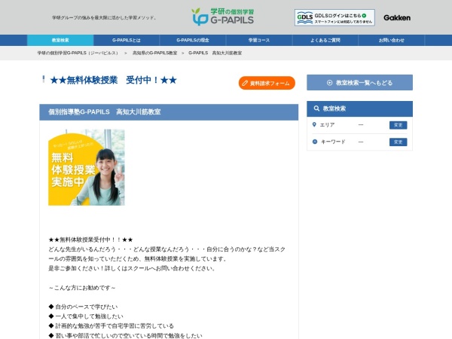
Task: Click the 変更 button for エリア
Action: pos(398,125)
